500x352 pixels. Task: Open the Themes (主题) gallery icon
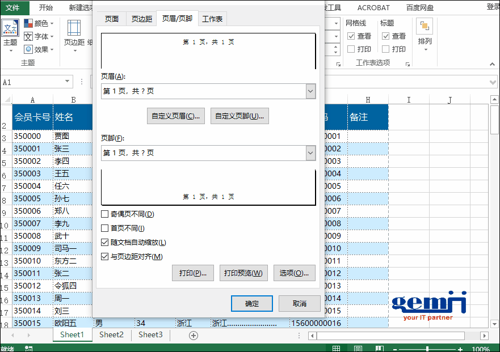coord(10,28)
